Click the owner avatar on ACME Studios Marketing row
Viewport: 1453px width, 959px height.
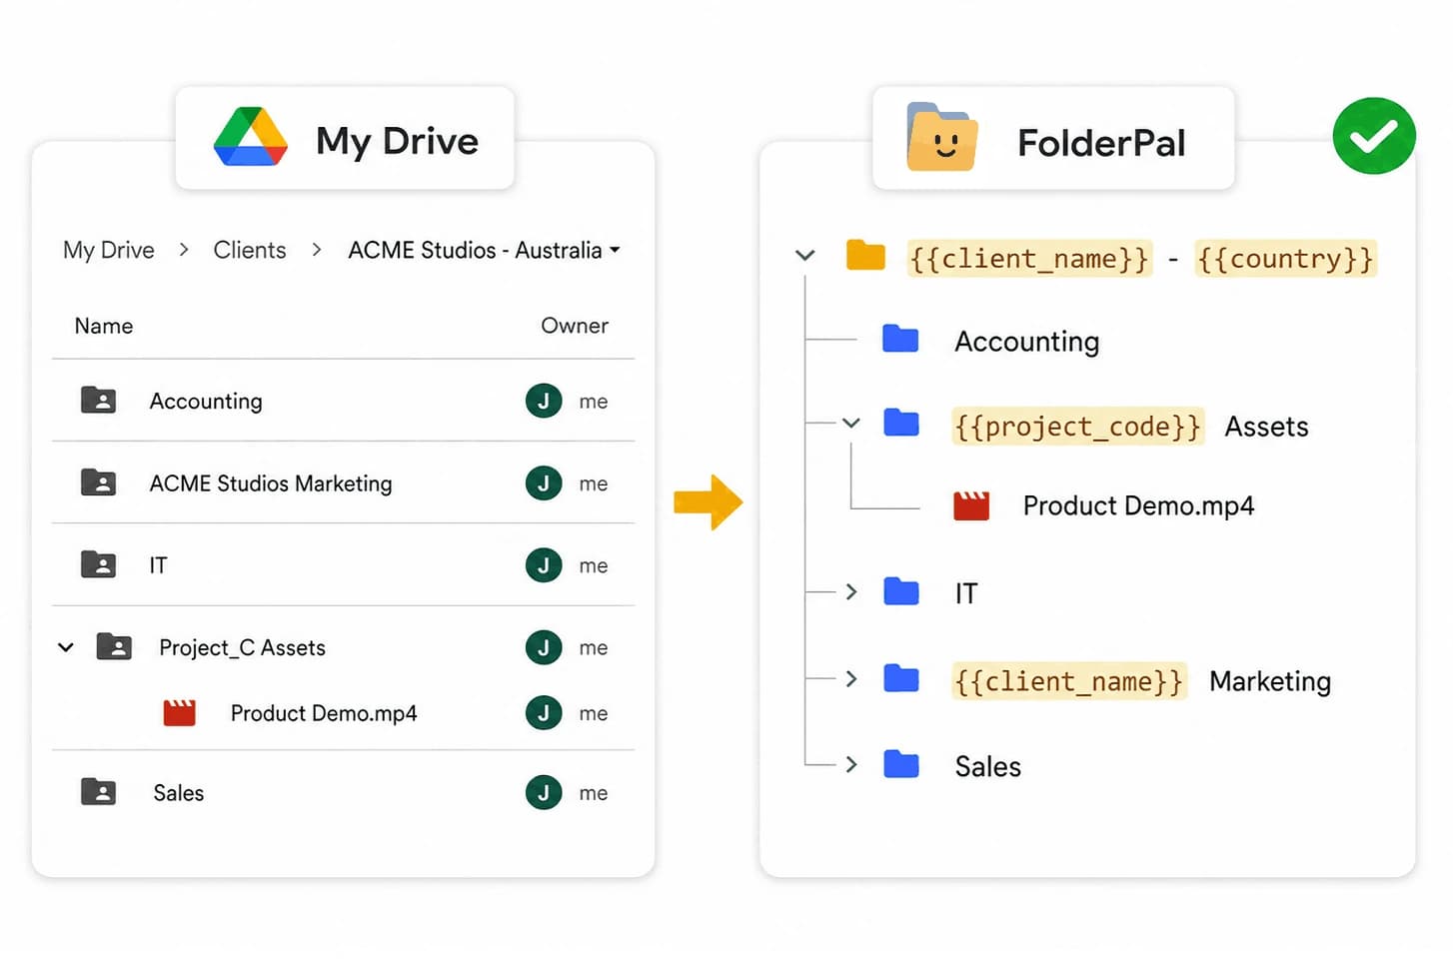point(544,483)
